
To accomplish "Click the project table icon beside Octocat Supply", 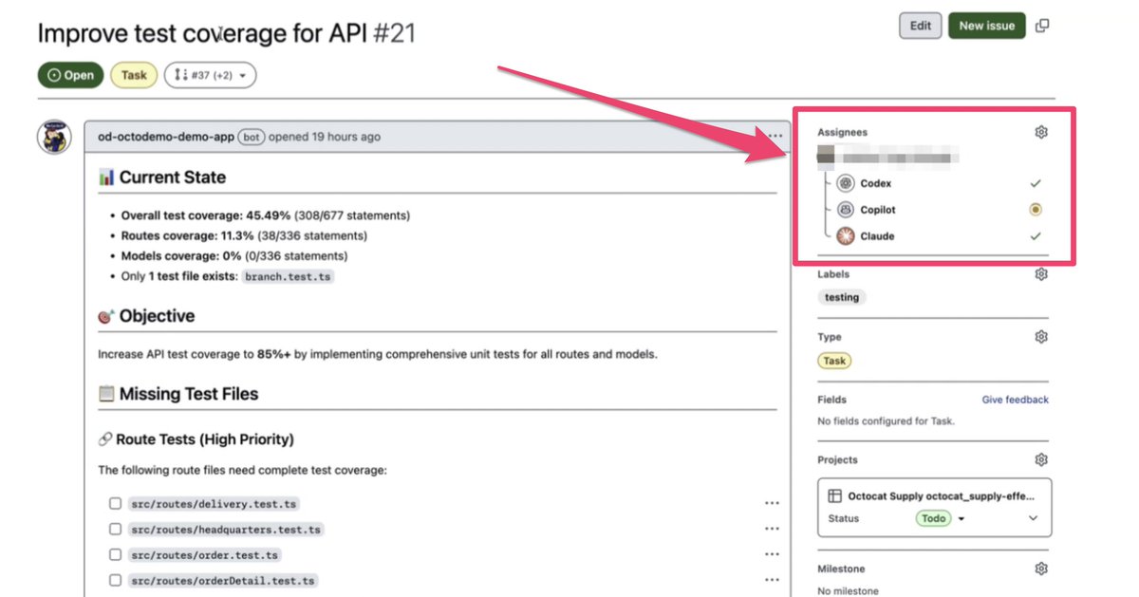I will 834,495.
